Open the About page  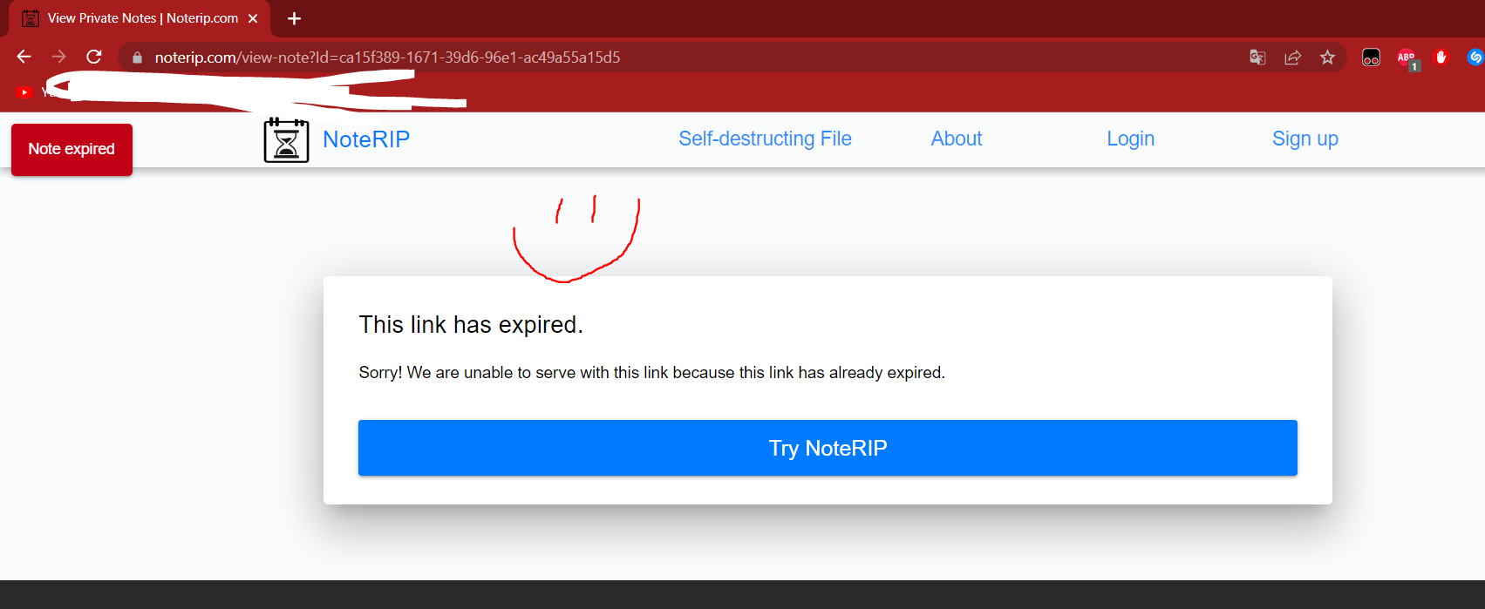click(957, 139)
